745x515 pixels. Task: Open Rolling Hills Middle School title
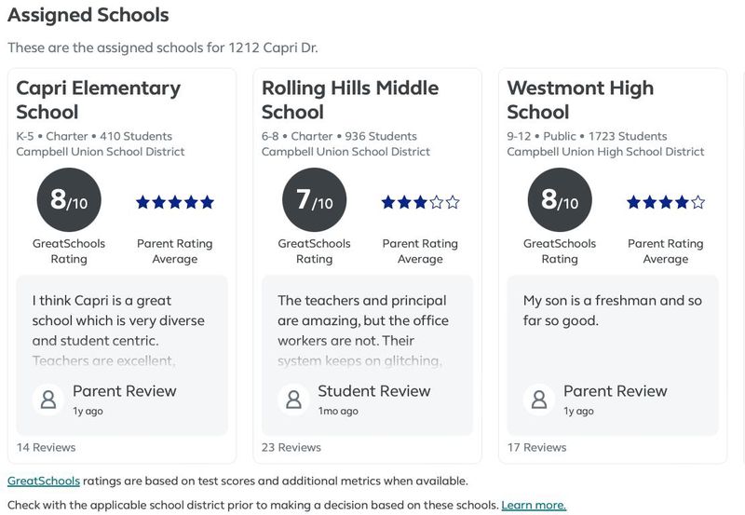pos(350,100)
